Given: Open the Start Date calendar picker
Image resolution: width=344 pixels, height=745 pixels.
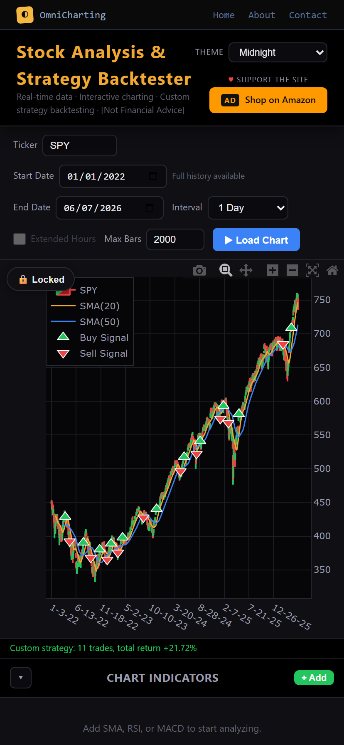Looking at the screenshot, I should click(x=153, y=176).
